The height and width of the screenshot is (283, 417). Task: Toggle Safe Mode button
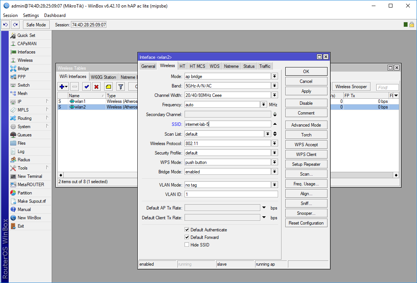(36, 25)
